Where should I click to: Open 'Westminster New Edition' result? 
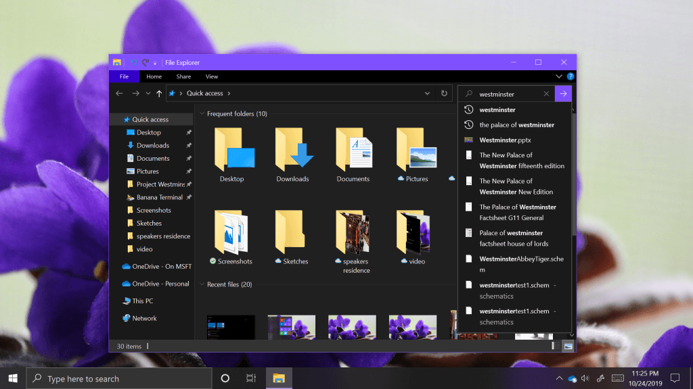point(514,186)
